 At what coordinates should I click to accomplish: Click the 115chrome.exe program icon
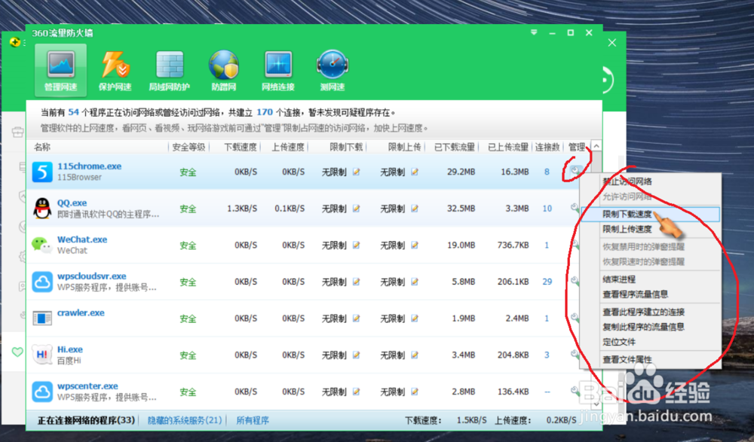click(x=42, y=172)
